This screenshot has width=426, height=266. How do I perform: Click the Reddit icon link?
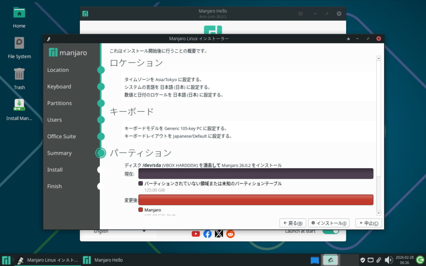click(x=230, y=234)
